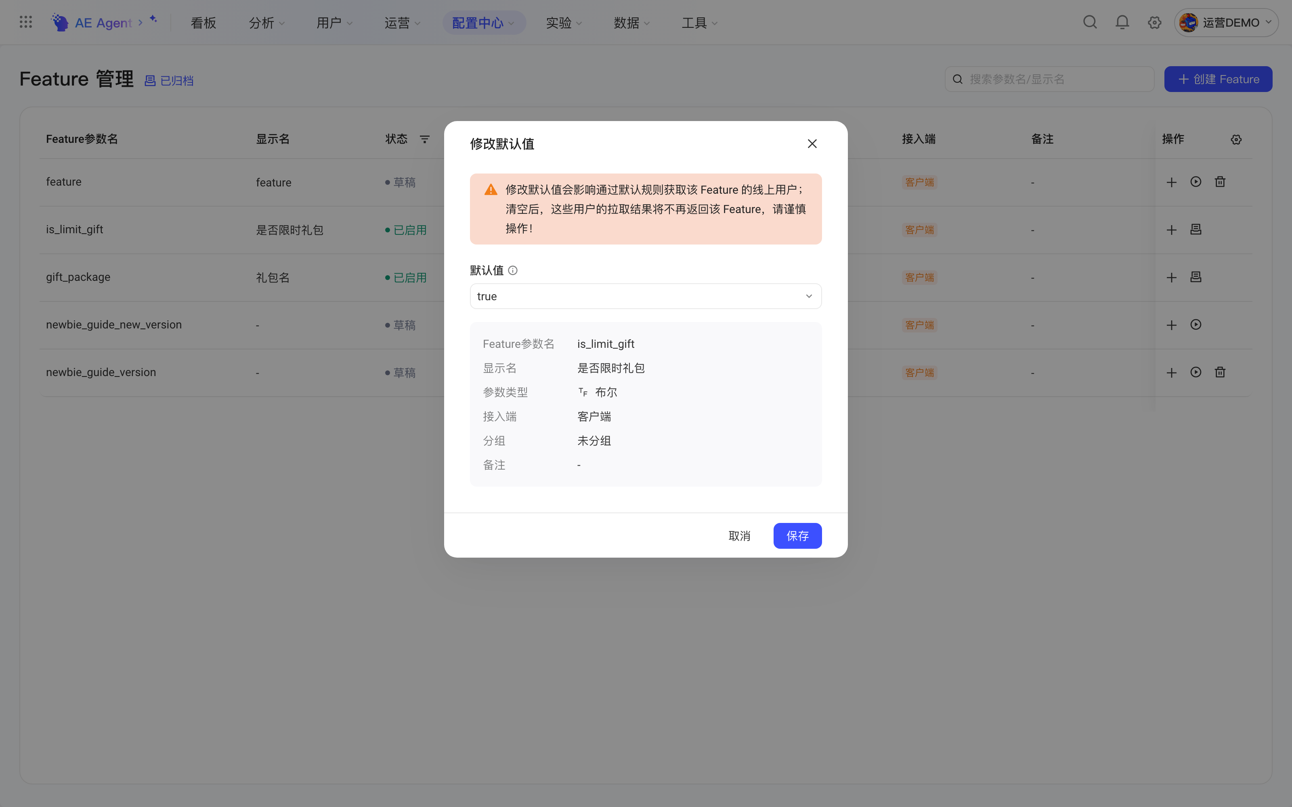The width and height of the screenshot is (1292, 807).
Task: Open 运营DEMO account dropdown
Action: (x=1226, y=23)
